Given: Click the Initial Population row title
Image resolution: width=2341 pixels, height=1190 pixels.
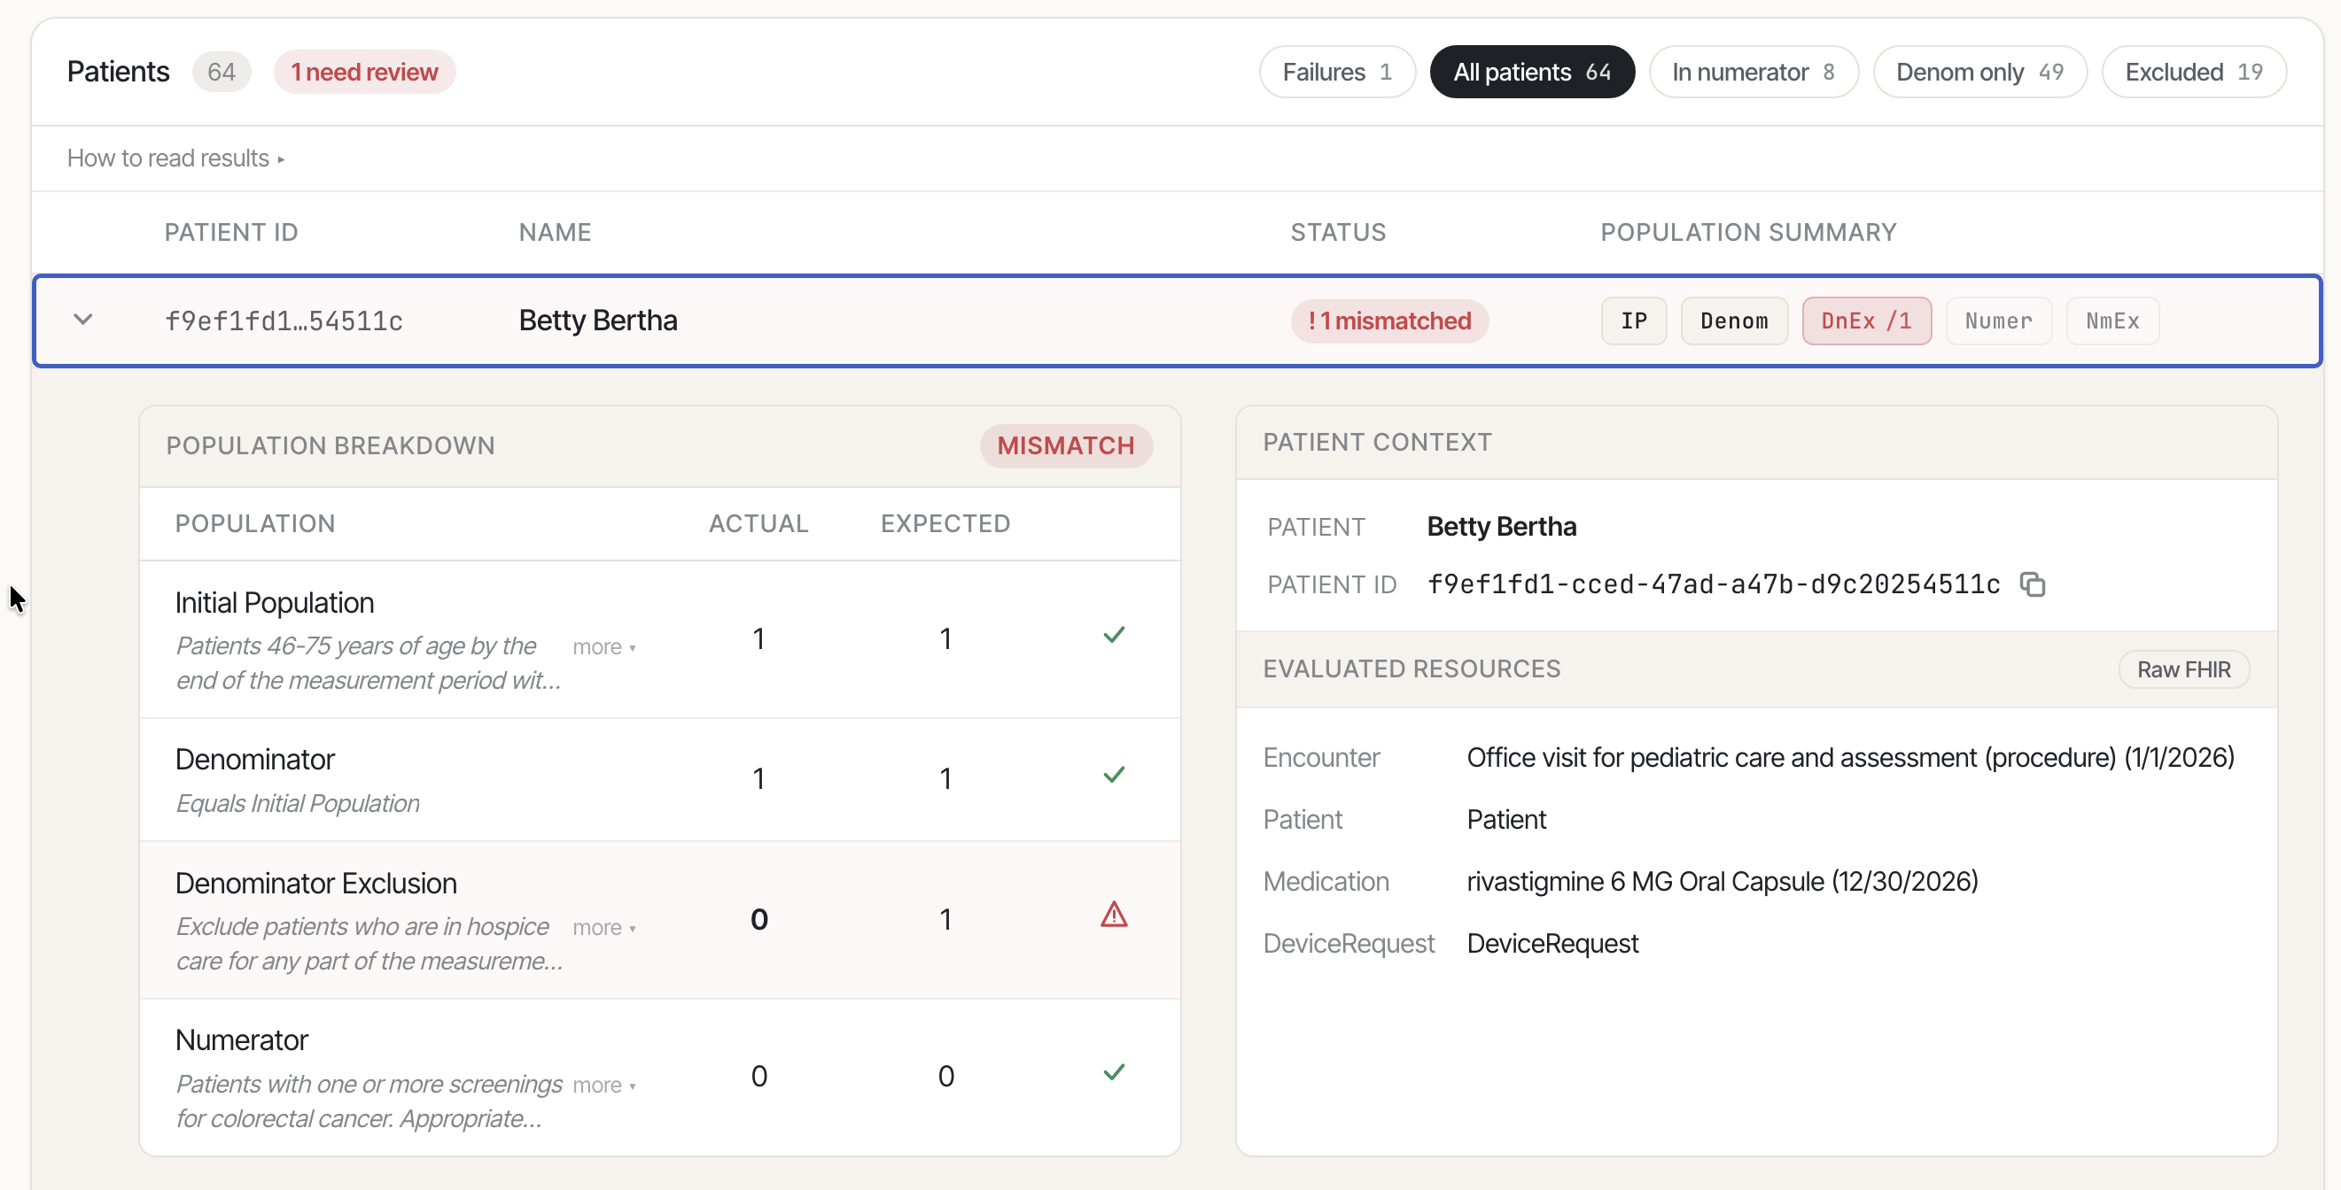Looking at the screenshot, I should [x=275, y=602].
